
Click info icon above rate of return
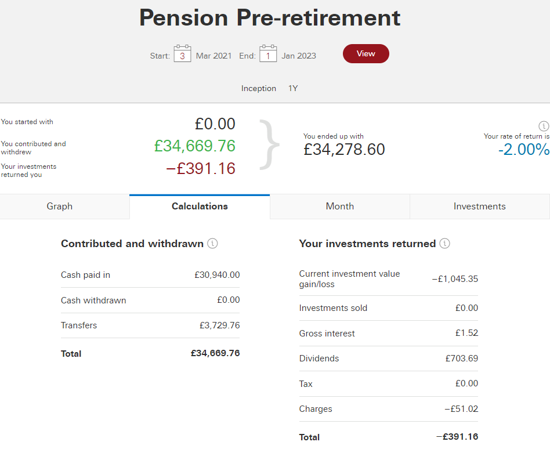tap(544, 126)
